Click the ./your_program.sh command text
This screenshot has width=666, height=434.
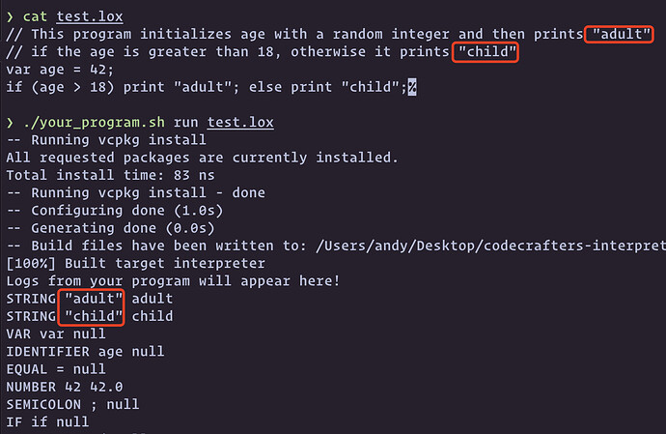[x=94, y=123]
